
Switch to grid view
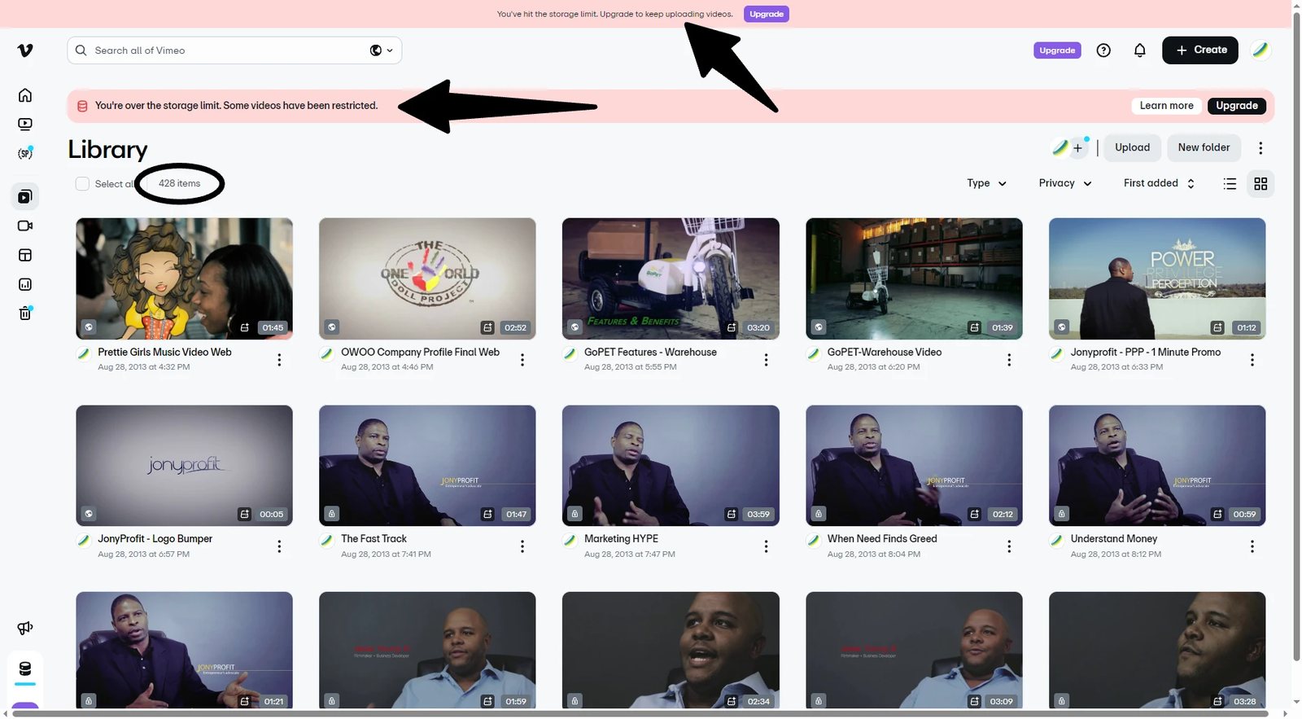(1260, 184)
